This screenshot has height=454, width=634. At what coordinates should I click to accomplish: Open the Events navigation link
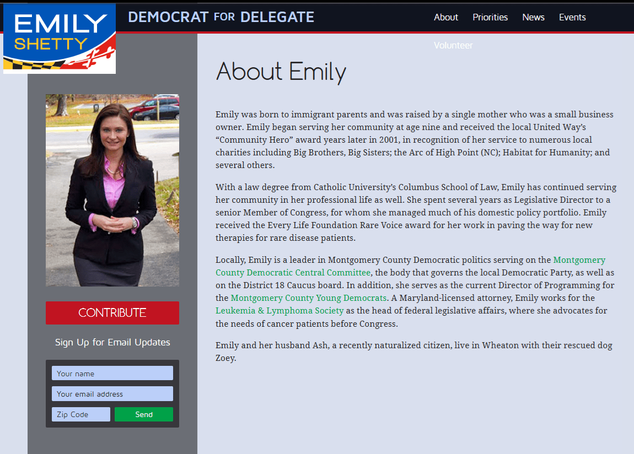(572, 17)
